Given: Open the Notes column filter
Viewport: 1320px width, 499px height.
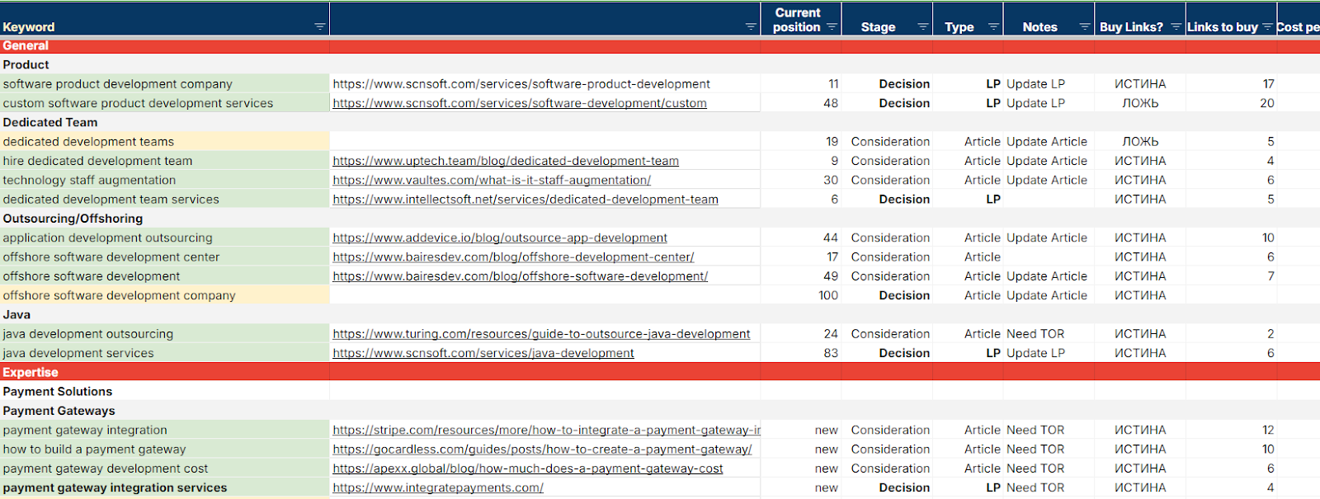Looking at the screenshot, I should (1084, 27).
